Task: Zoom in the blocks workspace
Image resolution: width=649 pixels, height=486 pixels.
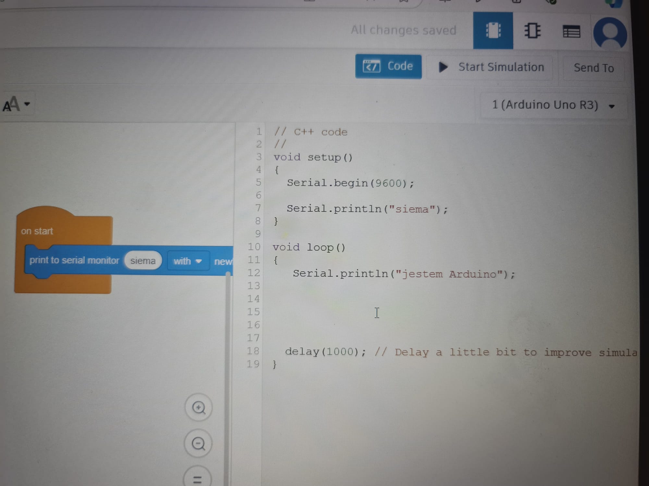Action: pos(199,408)
